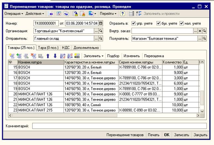The height and width of the screenshot is (145, 214).
Task: Delete current row with red X icon
Action: [33, 56]
